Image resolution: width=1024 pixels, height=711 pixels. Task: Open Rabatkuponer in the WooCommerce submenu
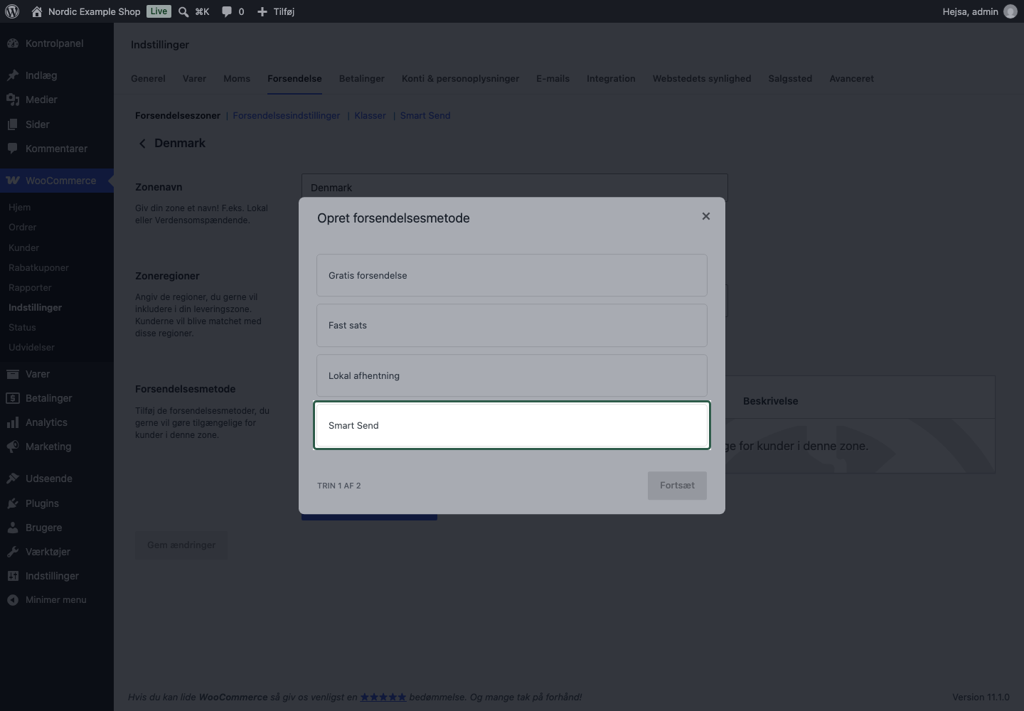[39, 268]
